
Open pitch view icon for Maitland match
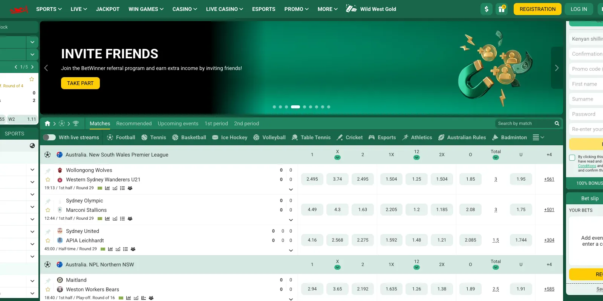[121, 298]
